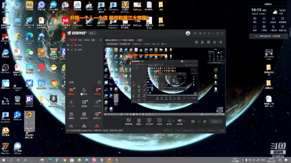Open File Explorer on taskbar
This screenshot has height=163, width=291.
(42, 160)
